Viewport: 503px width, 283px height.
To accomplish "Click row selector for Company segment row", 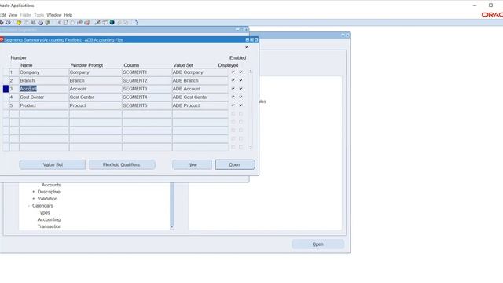I will pyautogui.click(x=6, y=72).
